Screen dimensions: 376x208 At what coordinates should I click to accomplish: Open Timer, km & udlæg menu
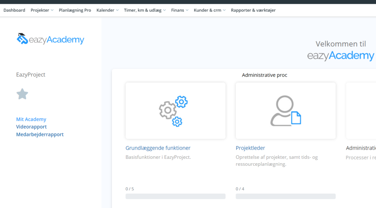[x=143, y=10]
